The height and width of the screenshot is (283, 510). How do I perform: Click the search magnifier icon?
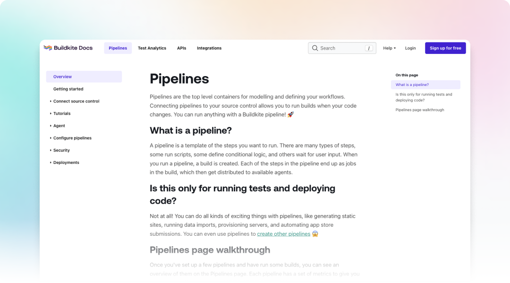[x=315, y=48]
